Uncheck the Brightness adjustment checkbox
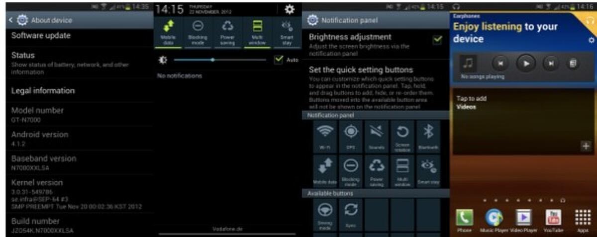This screenshot has height=237, width=597. point(437,40)
